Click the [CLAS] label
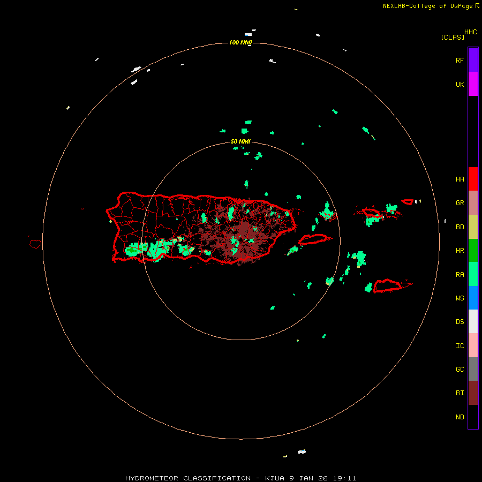 (453, 37)
